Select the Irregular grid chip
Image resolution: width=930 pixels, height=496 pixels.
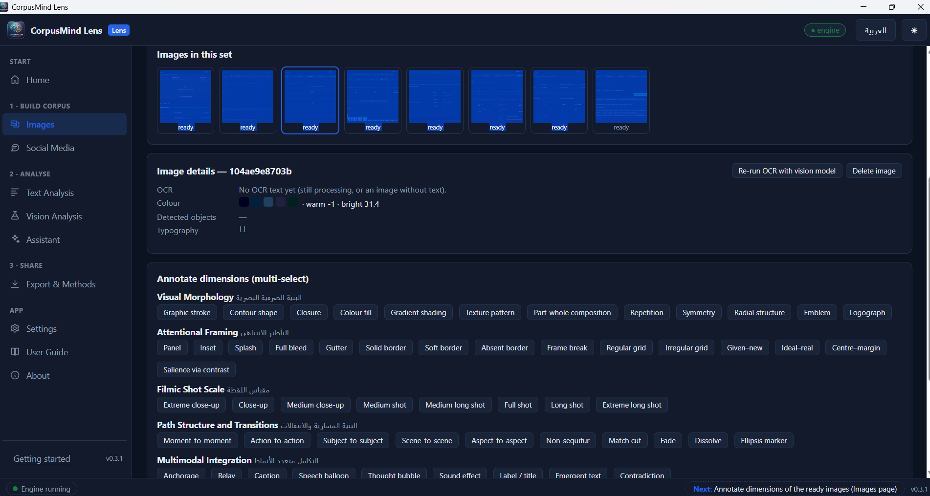686,348
